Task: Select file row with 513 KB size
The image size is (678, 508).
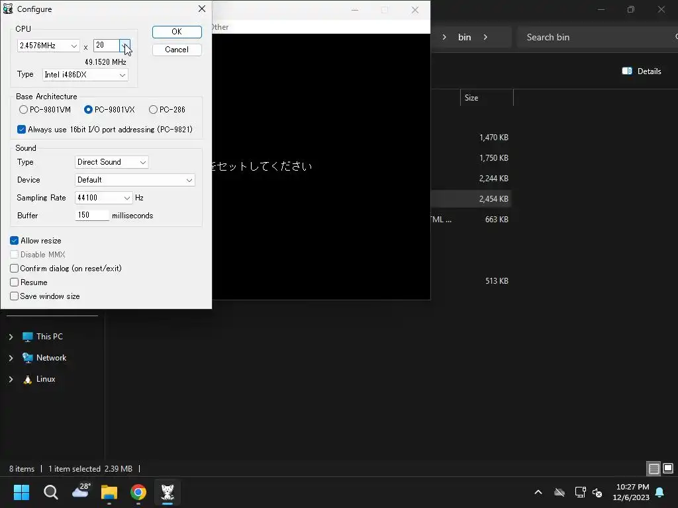Action: [x=471, y=280]
